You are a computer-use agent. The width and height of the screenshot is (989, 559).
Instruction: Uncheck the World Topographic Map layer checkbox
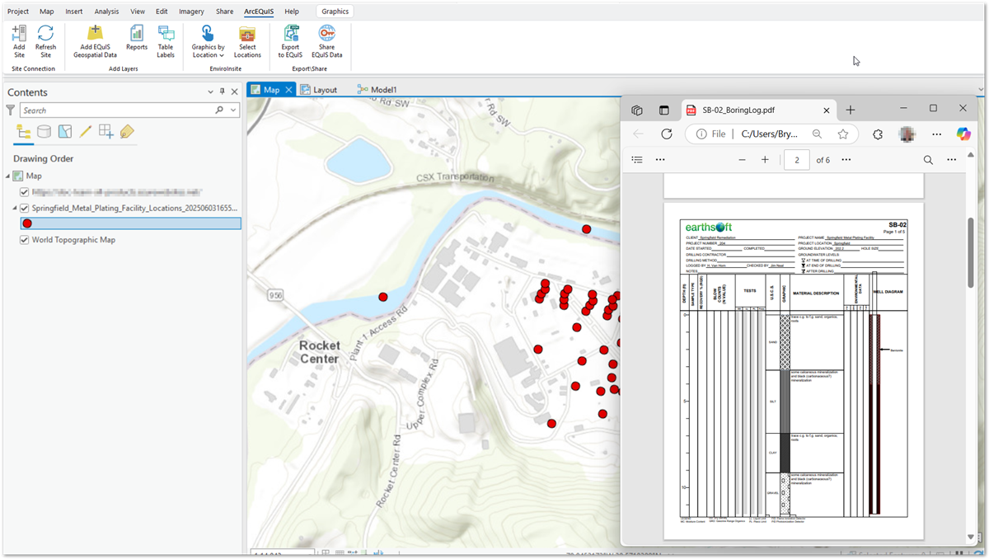point(24,240)
